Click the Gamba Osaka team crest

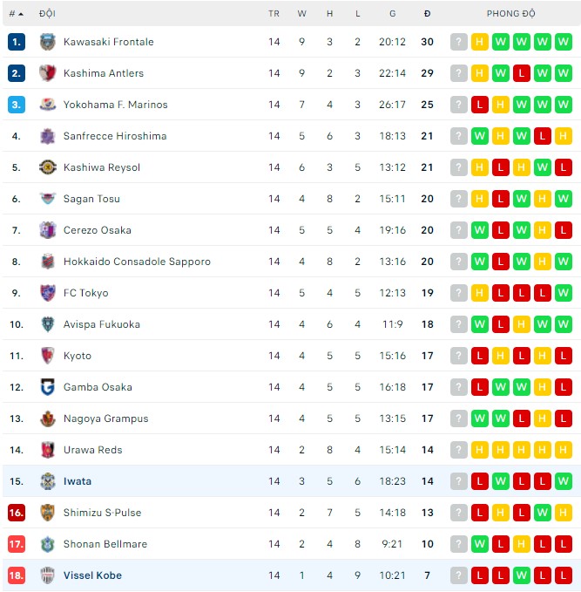coord(48,387)
